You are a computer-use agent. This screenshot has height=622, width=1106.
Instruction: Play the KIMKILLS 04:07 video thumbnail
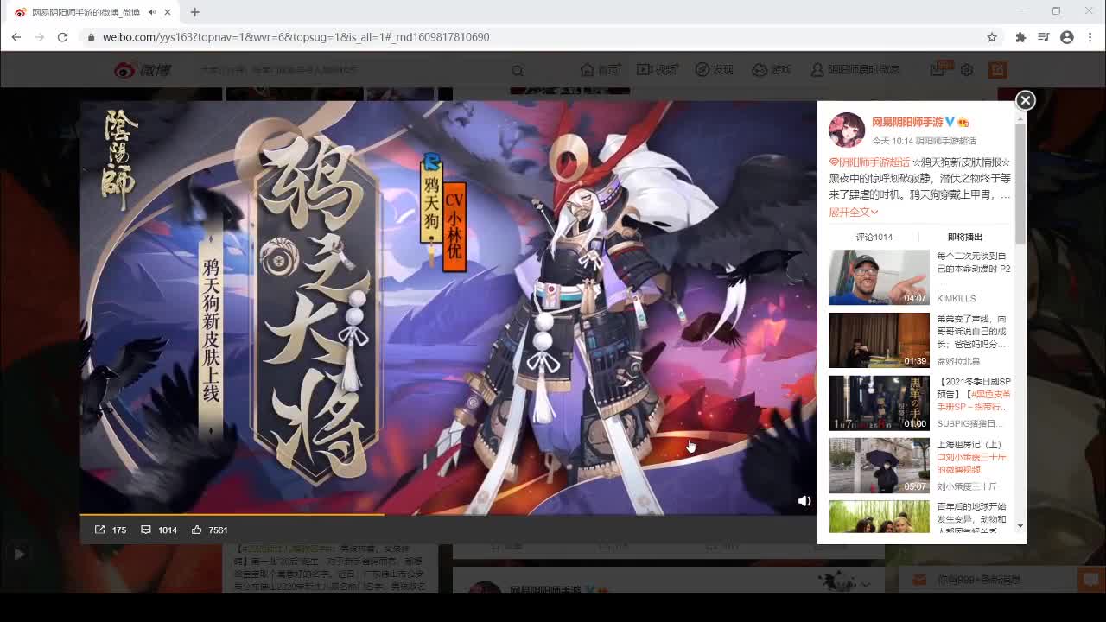(x=879, y=277)
